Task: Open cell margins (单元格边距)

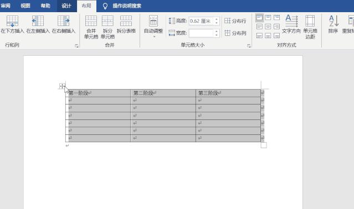Action: (x=310, y=27)
